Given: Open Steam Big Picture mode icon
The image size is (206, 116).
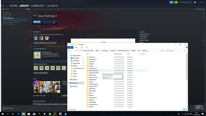Looking at the screenshot, I should tap(195, 2).
